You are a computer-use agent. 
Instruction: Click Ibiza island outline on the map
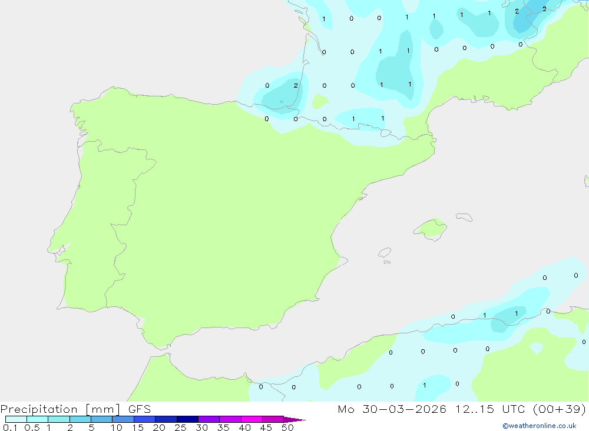pos(385,253)
